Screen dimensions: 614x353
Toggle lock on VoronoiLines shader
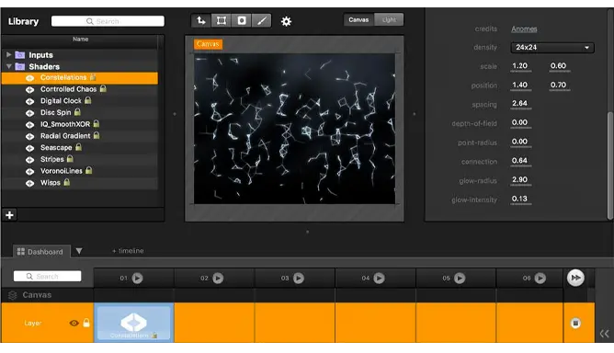pos(89,170)
